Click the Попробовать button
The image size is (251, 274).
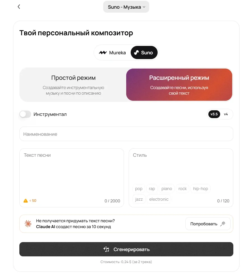(x=208, y=224)
